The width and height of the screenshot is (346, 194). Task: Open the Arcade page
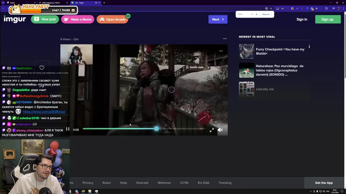(112, 19)
